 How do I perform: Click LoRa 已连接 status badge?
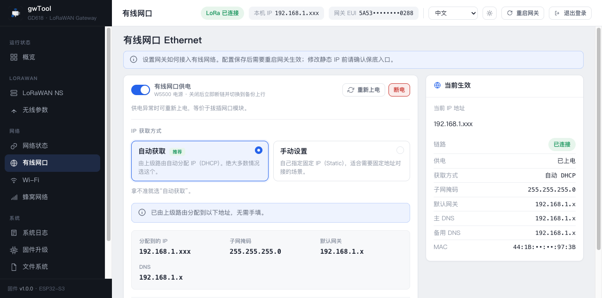[x=222, y=13]
